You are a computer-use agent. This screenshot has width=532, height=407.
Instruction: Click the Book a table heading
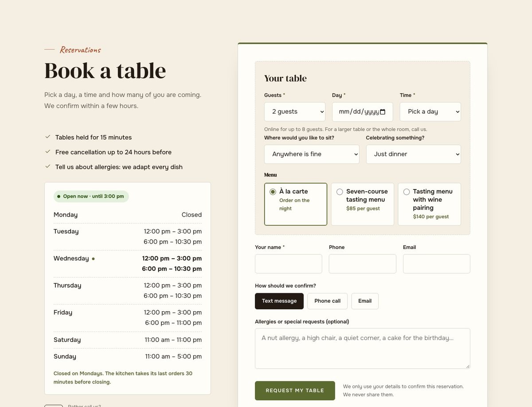point(105,71)
